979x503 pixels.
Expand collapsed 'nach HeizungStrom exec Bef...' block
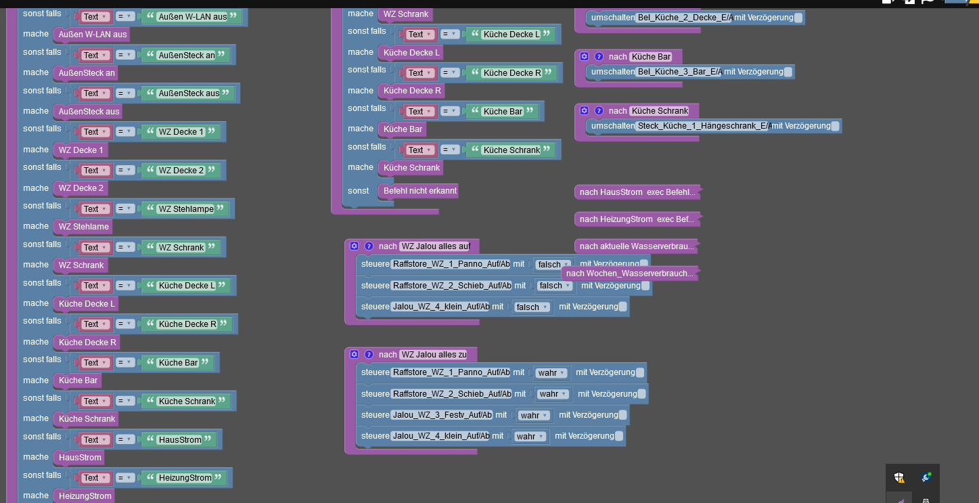click(637, 219)
